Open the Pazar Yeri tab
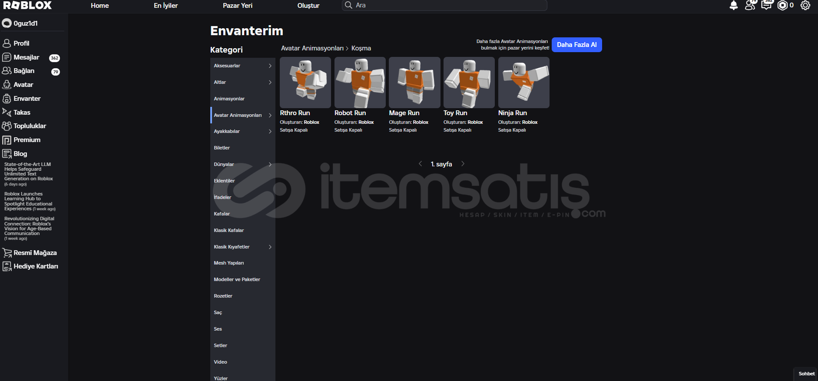Image resolution: width=818 pixels, height=381 pixels. coord(238,6)
